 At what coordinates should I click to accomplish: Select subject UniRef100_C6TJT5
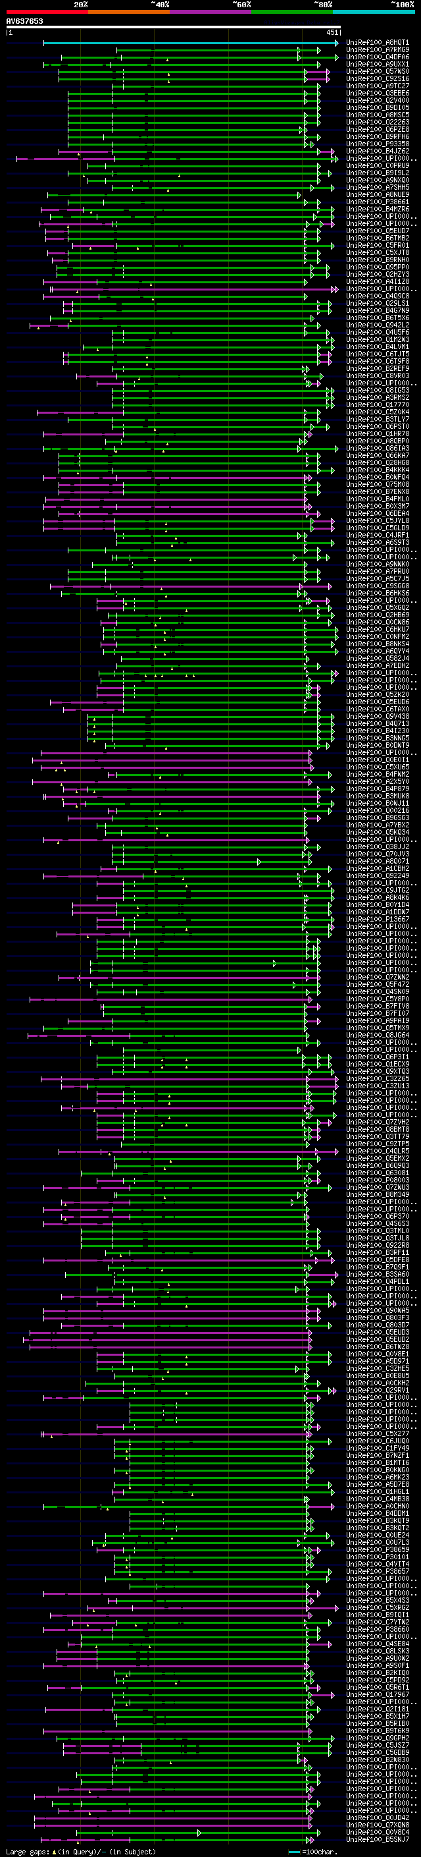[378, 354]
